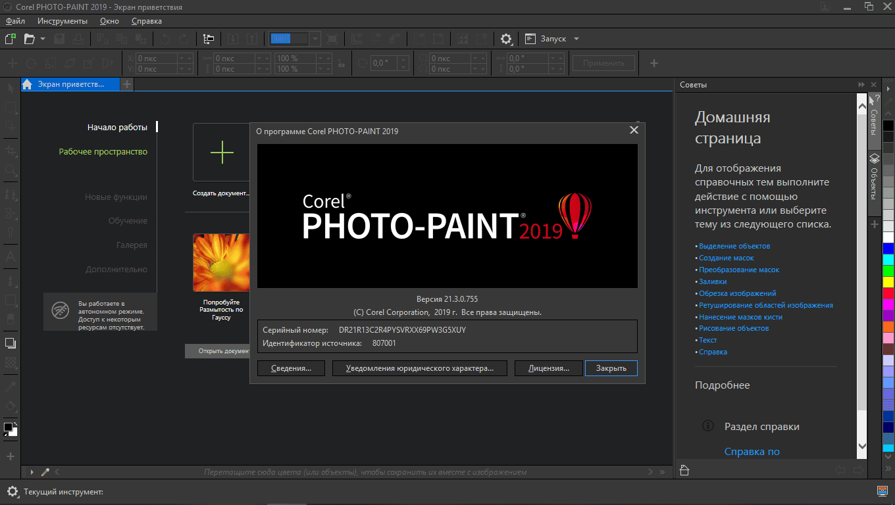895x505 pixels.
Task: Click the Закрыть button
Action: (611, 368)
